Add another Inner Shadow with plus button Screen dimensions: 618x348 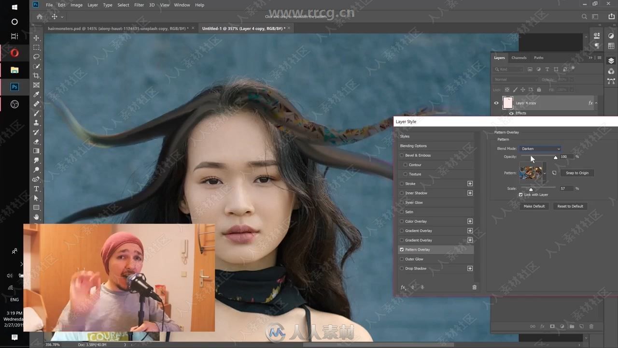[x=470, y=193]
